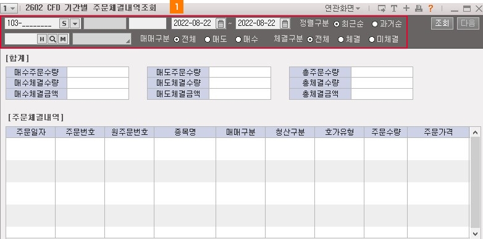Click the 청산구분 column header
483x239 pixels.
[290, 132]
